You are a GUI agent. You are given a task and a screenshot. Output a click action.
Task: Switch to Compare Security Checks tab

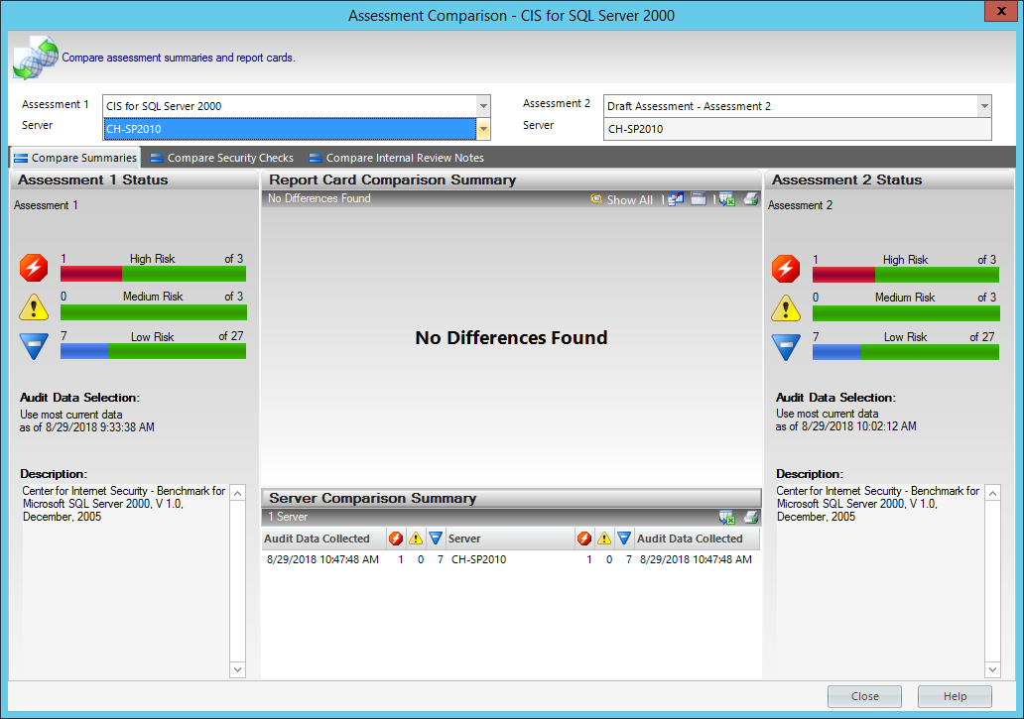coord(222,158)
